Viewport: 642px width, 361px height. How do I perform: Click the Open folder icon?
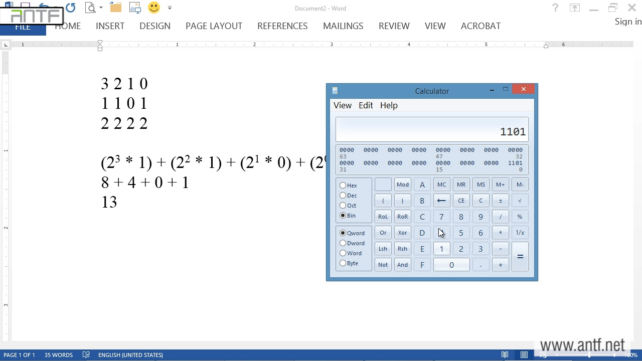click(116, 8)
